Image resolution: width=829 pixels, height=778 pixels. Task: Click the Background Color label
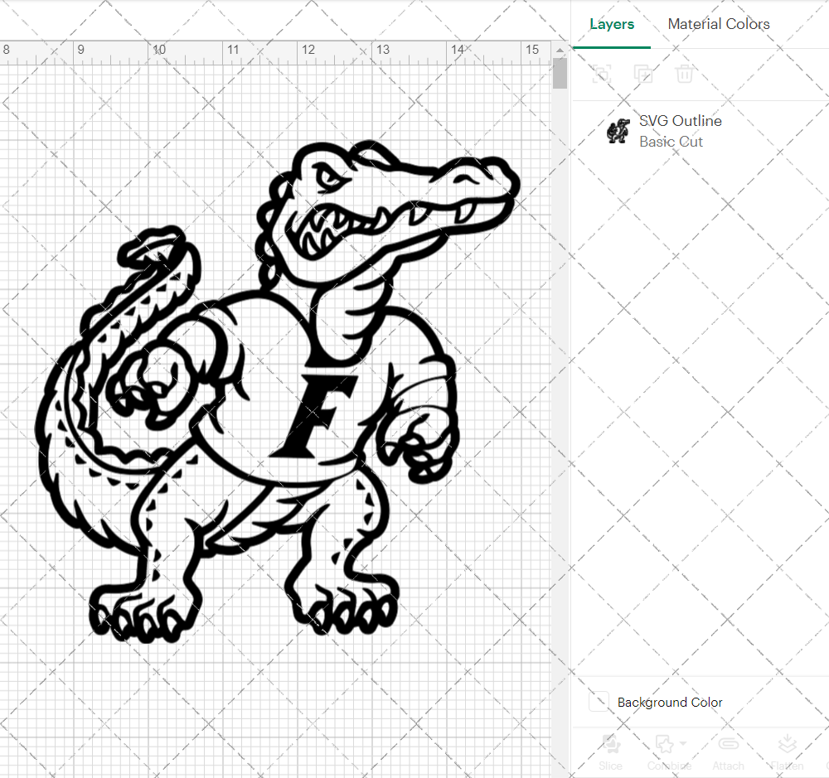coord(670,703)
